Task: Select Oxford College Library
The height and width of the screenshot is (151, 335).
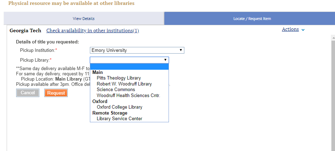Action: [119, 107]
